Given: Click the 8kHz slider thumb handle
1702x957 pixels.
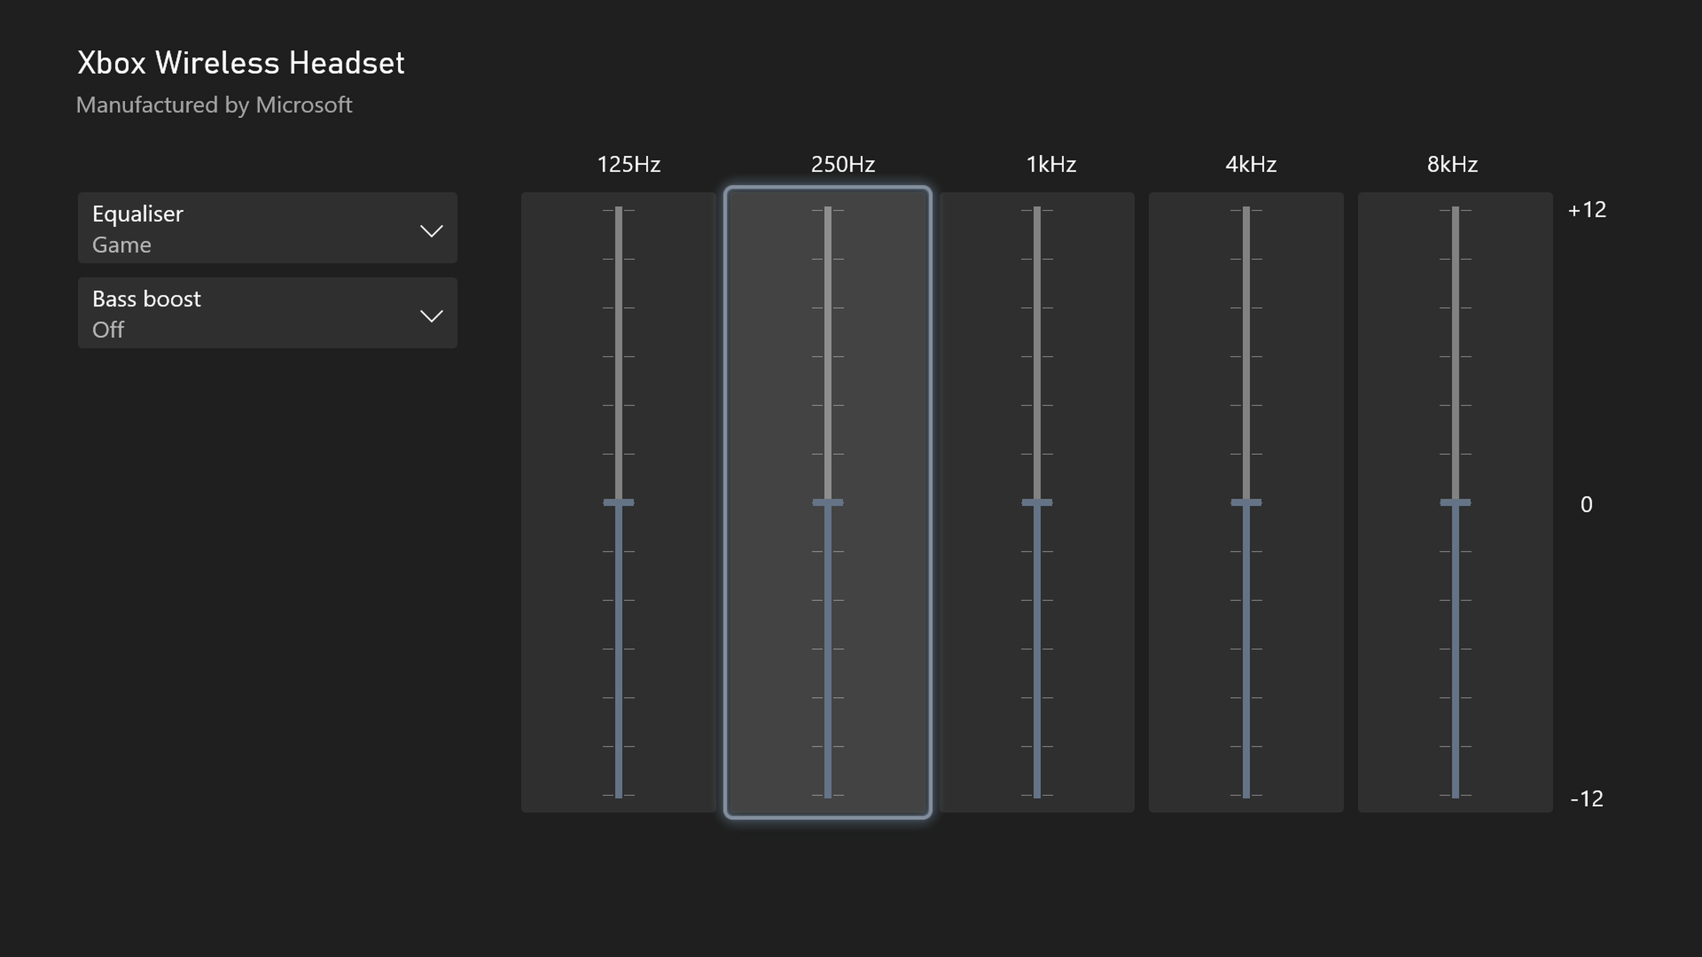Looking at the screenshot, I should (1455, 502).
